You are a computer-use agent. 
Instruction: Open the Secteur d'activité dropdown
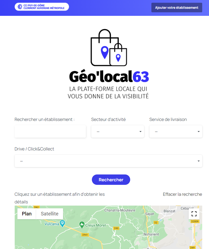[118, 132]
